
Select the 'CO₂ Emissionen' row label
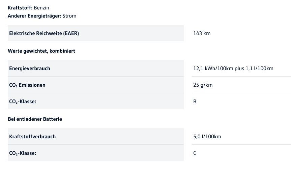click(x=27, y=85)
